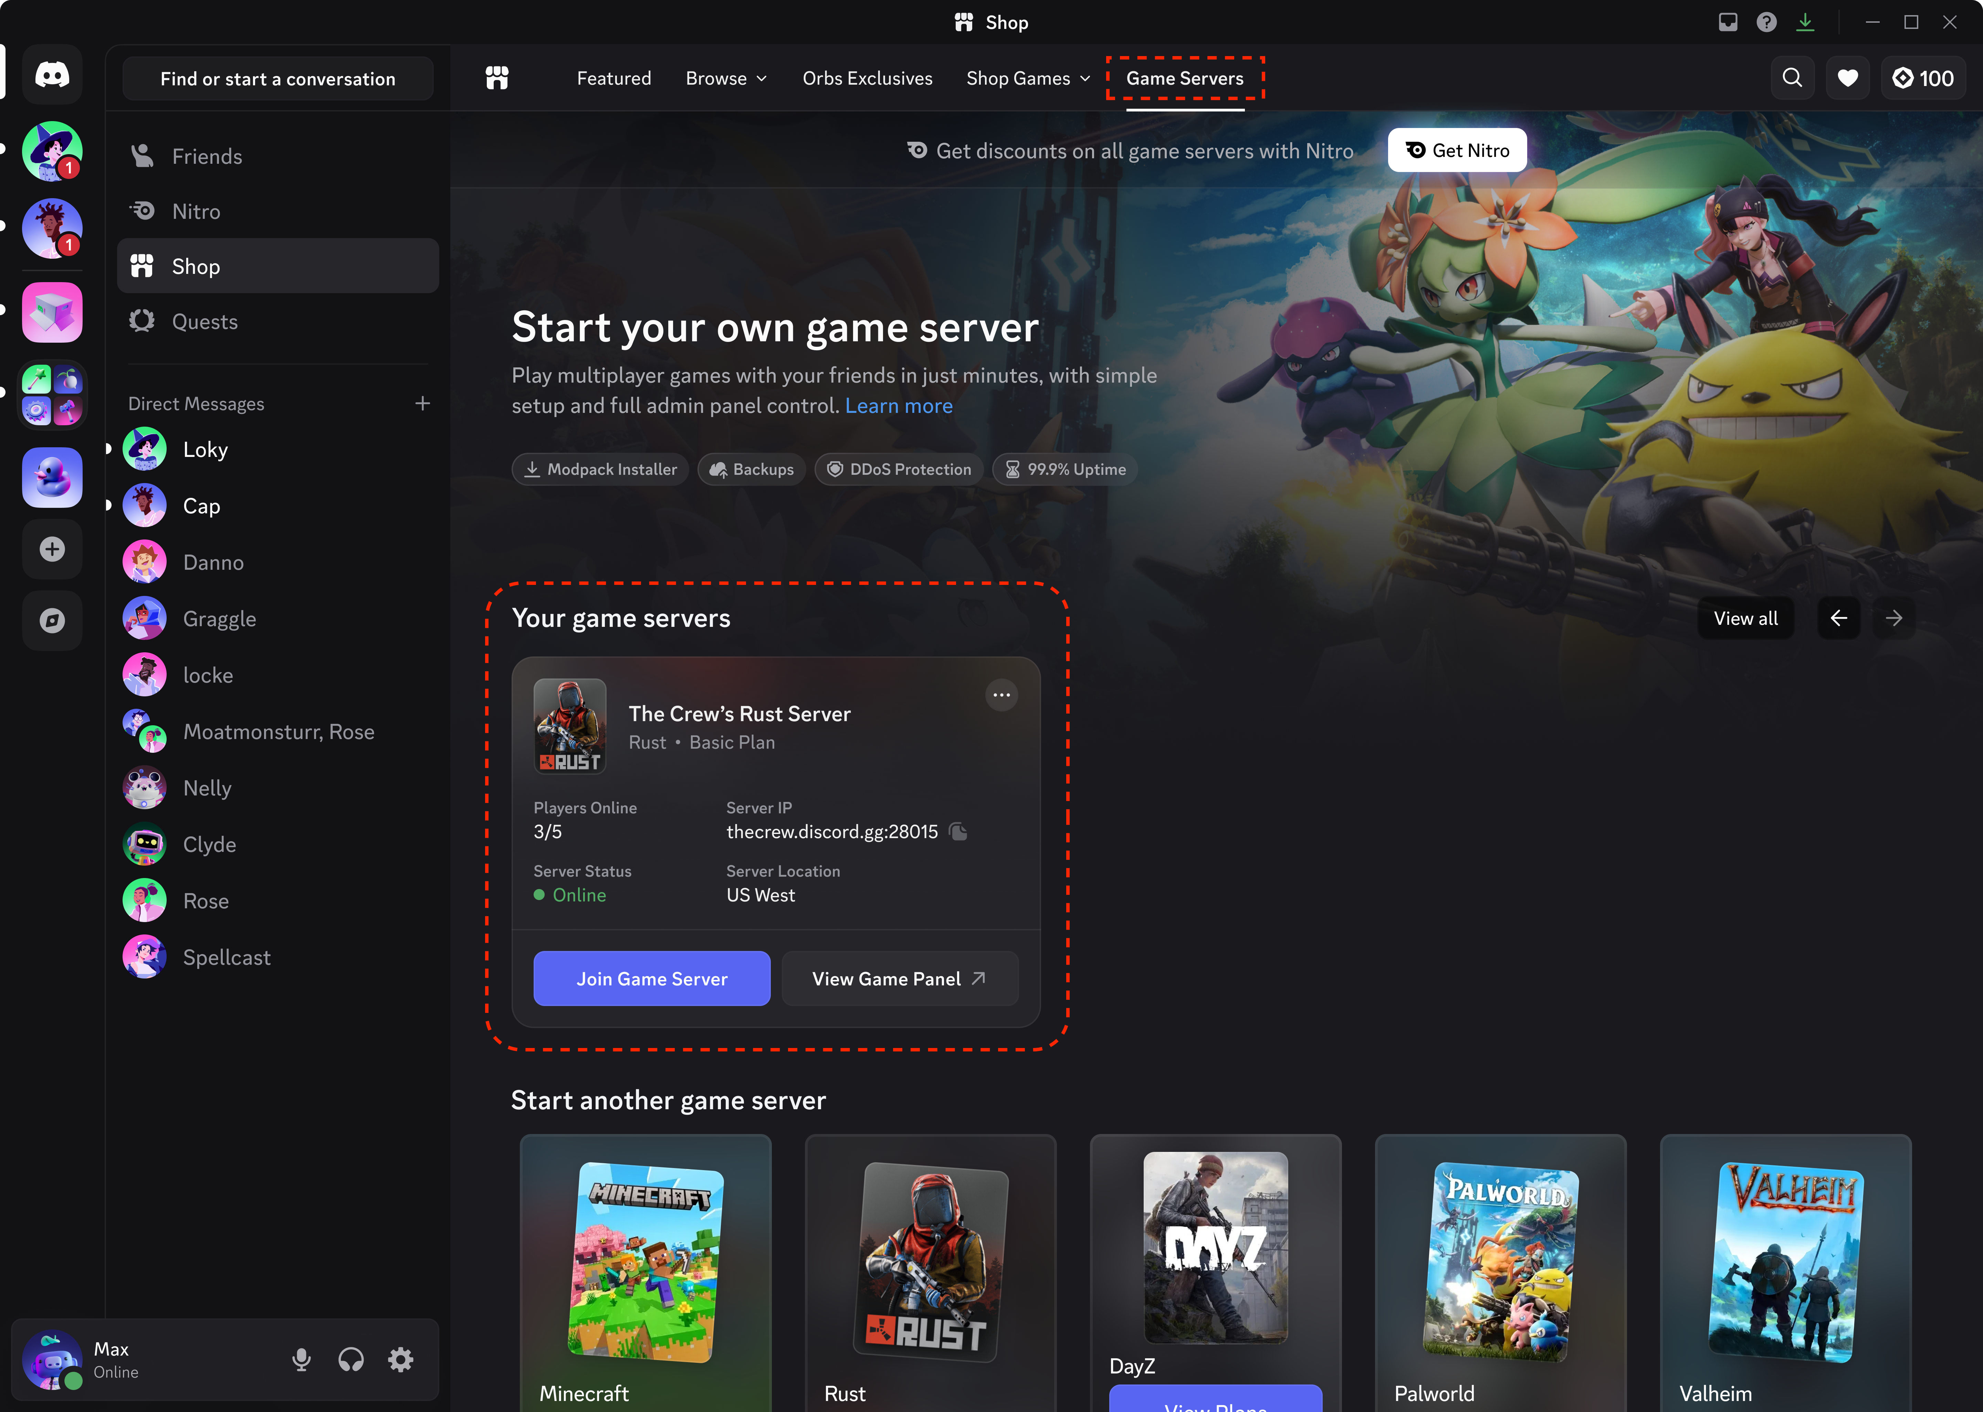Image resolution: width=1983 pixels, height=1412 pixels.
Task: Open DM with Clyde
Action: (x=277, y=845)
